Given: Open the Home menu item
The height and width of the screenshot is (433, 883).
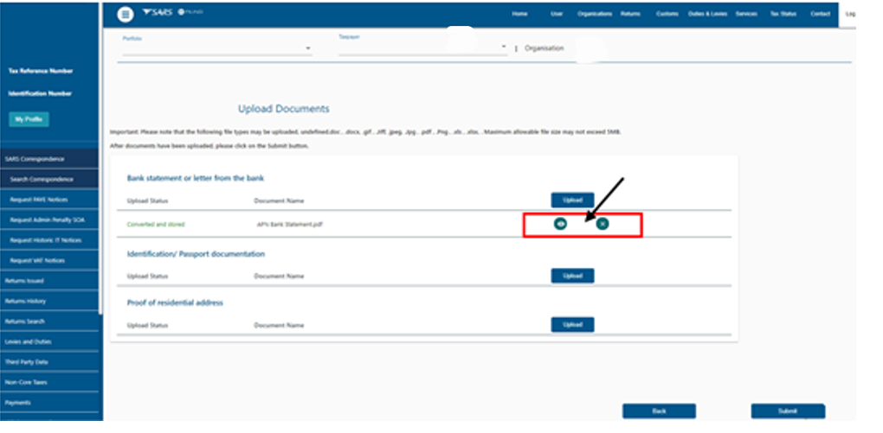Looking at the screenshot, I should tap(519, 14).
